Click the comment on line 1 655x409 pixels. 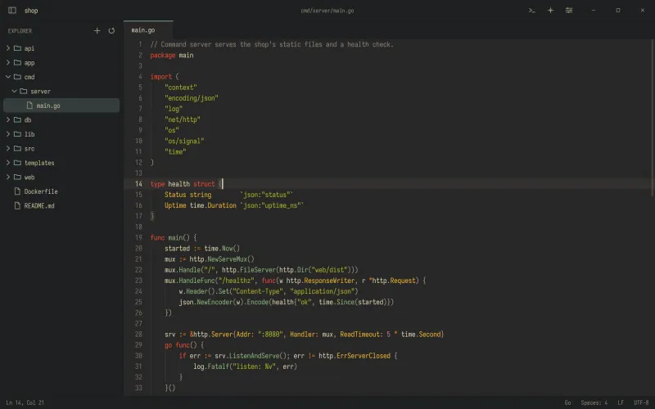272,44
